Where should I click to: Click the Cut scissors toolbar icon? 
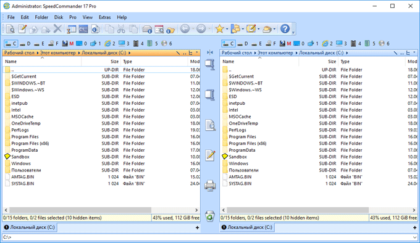tap(121, 28)
